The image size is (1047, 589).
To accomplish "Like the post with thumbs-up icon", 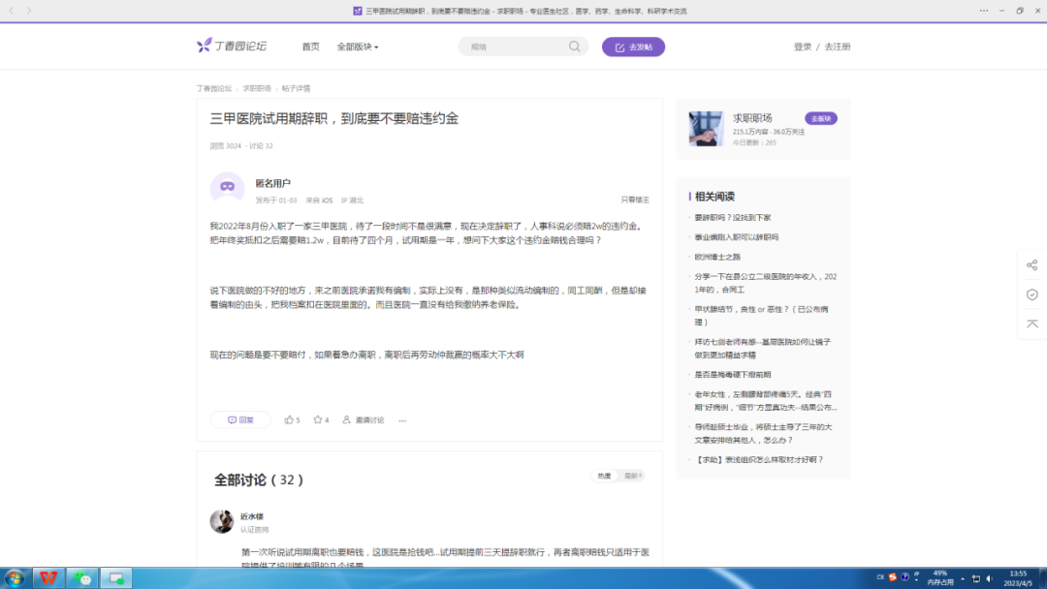I will click(x=289, y=419).
